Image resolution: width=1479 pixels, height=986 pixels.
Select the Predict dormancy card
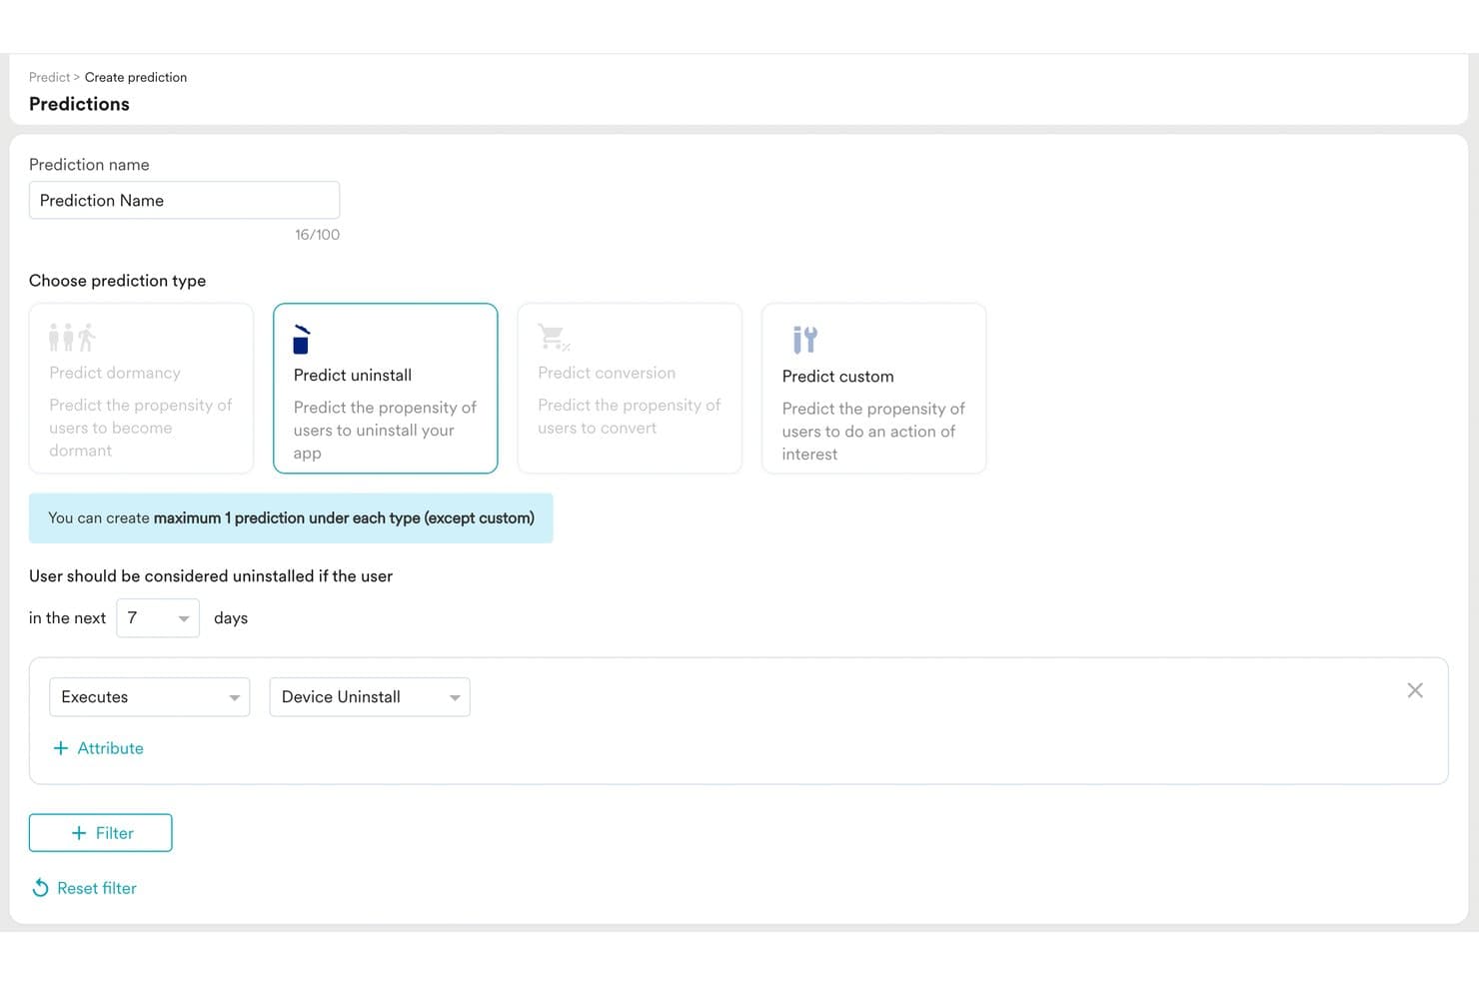tap(141, 389)
